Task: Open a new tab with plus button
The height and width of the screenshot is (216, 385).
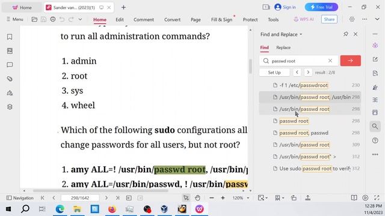Action: (123, 7)
